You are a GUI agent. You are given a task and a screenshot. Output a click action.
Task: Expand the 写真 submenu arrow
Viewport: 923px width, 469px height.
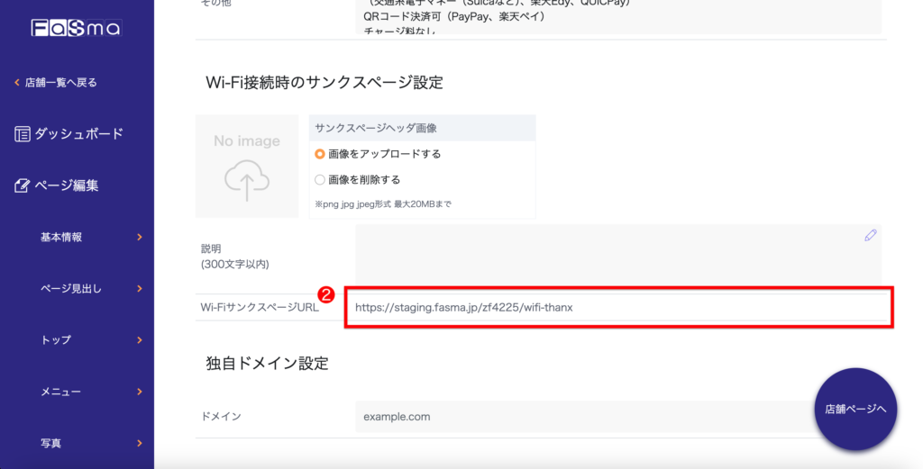click(139, 443)
